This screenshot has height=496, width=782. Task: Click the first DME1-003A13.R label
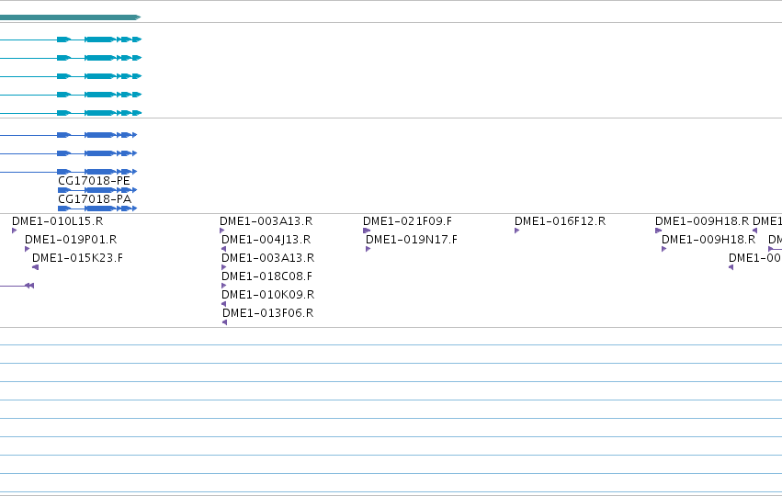click(x=266, y=220)
